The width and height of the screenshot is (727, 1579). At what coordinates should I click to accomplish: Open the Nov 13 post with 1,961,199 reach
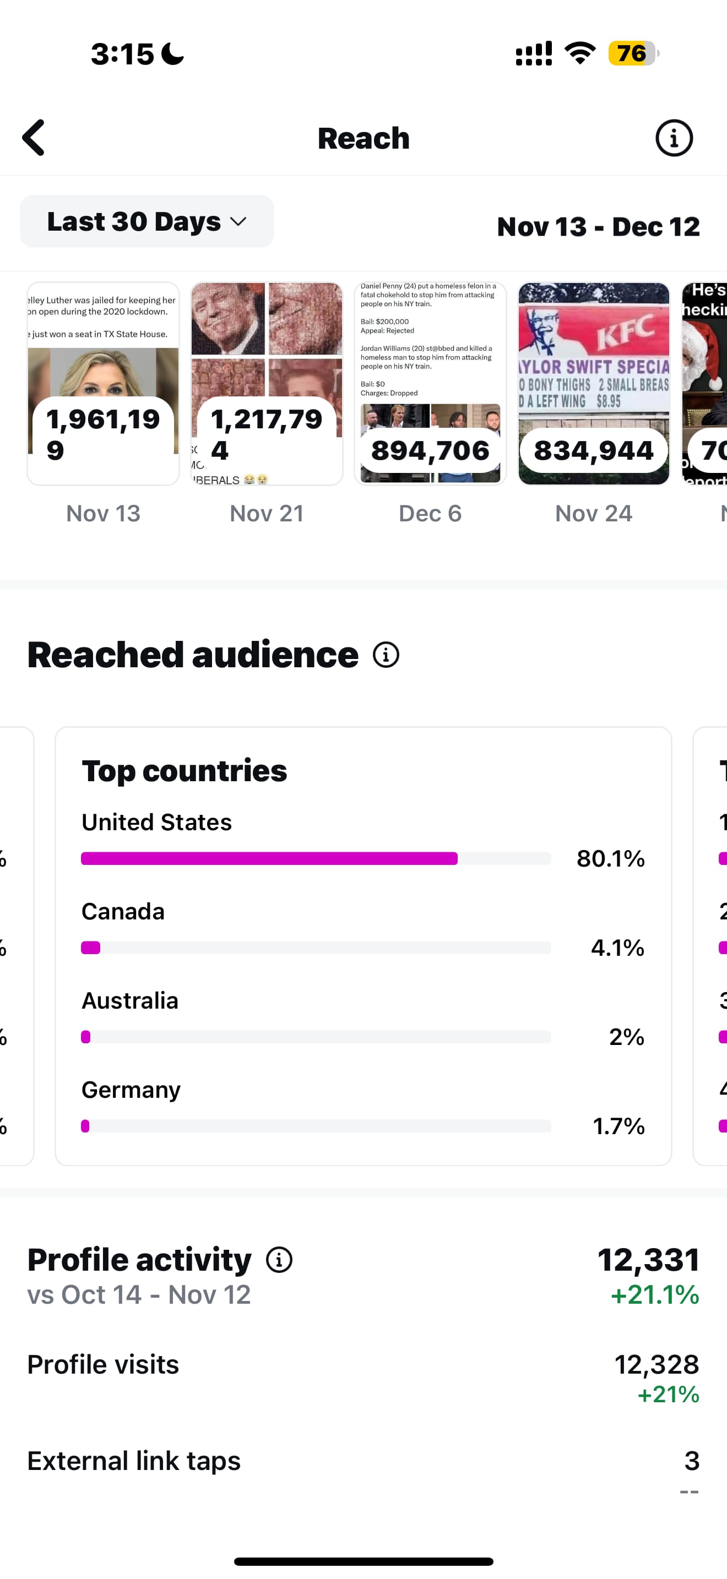click(x=103, y=384)
